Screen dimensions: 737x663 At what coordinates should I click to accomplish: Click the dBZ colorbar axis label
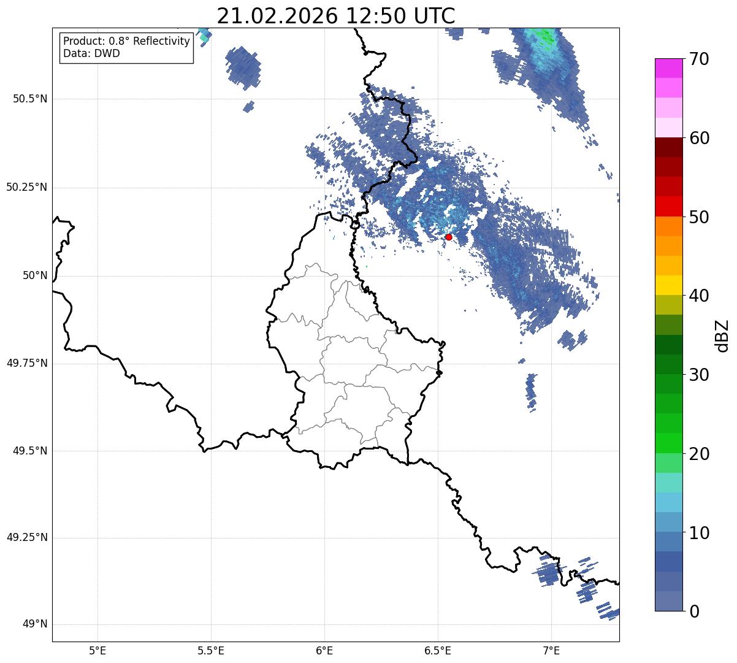[722, 335]
